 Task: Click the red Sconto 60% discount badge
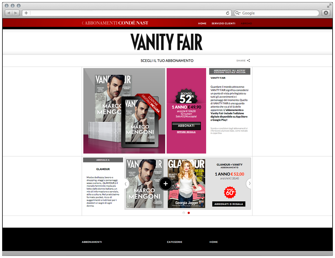coord(230,192)
